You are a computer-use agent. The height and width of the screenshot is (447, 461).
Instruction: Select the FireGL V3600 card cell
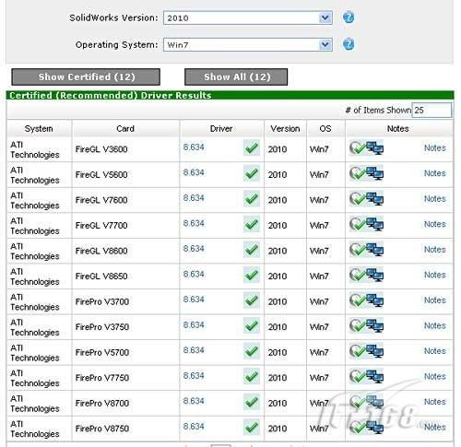[125, 149]
